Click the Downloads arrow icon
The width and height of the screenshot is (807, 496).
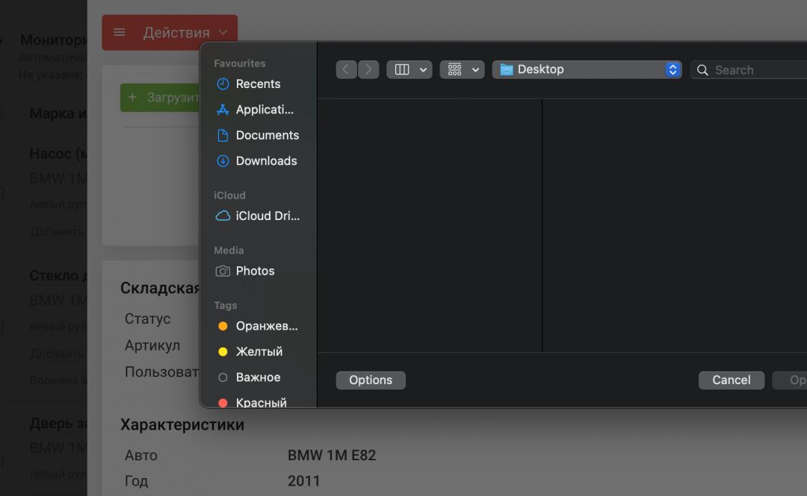(223, 161)
